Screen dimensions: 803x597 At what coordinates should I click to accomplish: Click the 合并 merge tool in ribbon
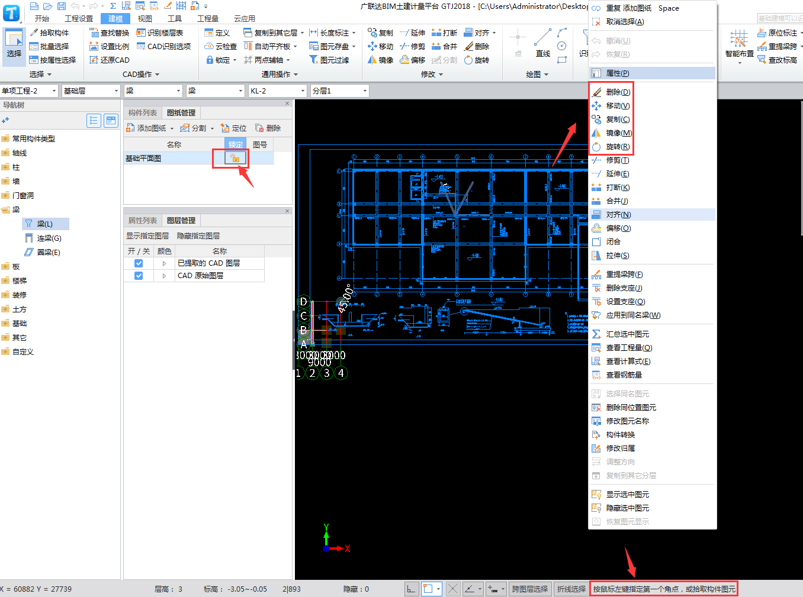[444, 46]
